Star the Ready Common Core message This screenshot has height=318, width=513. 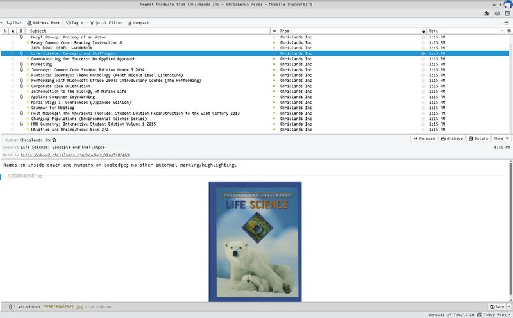tap(13, 42)
